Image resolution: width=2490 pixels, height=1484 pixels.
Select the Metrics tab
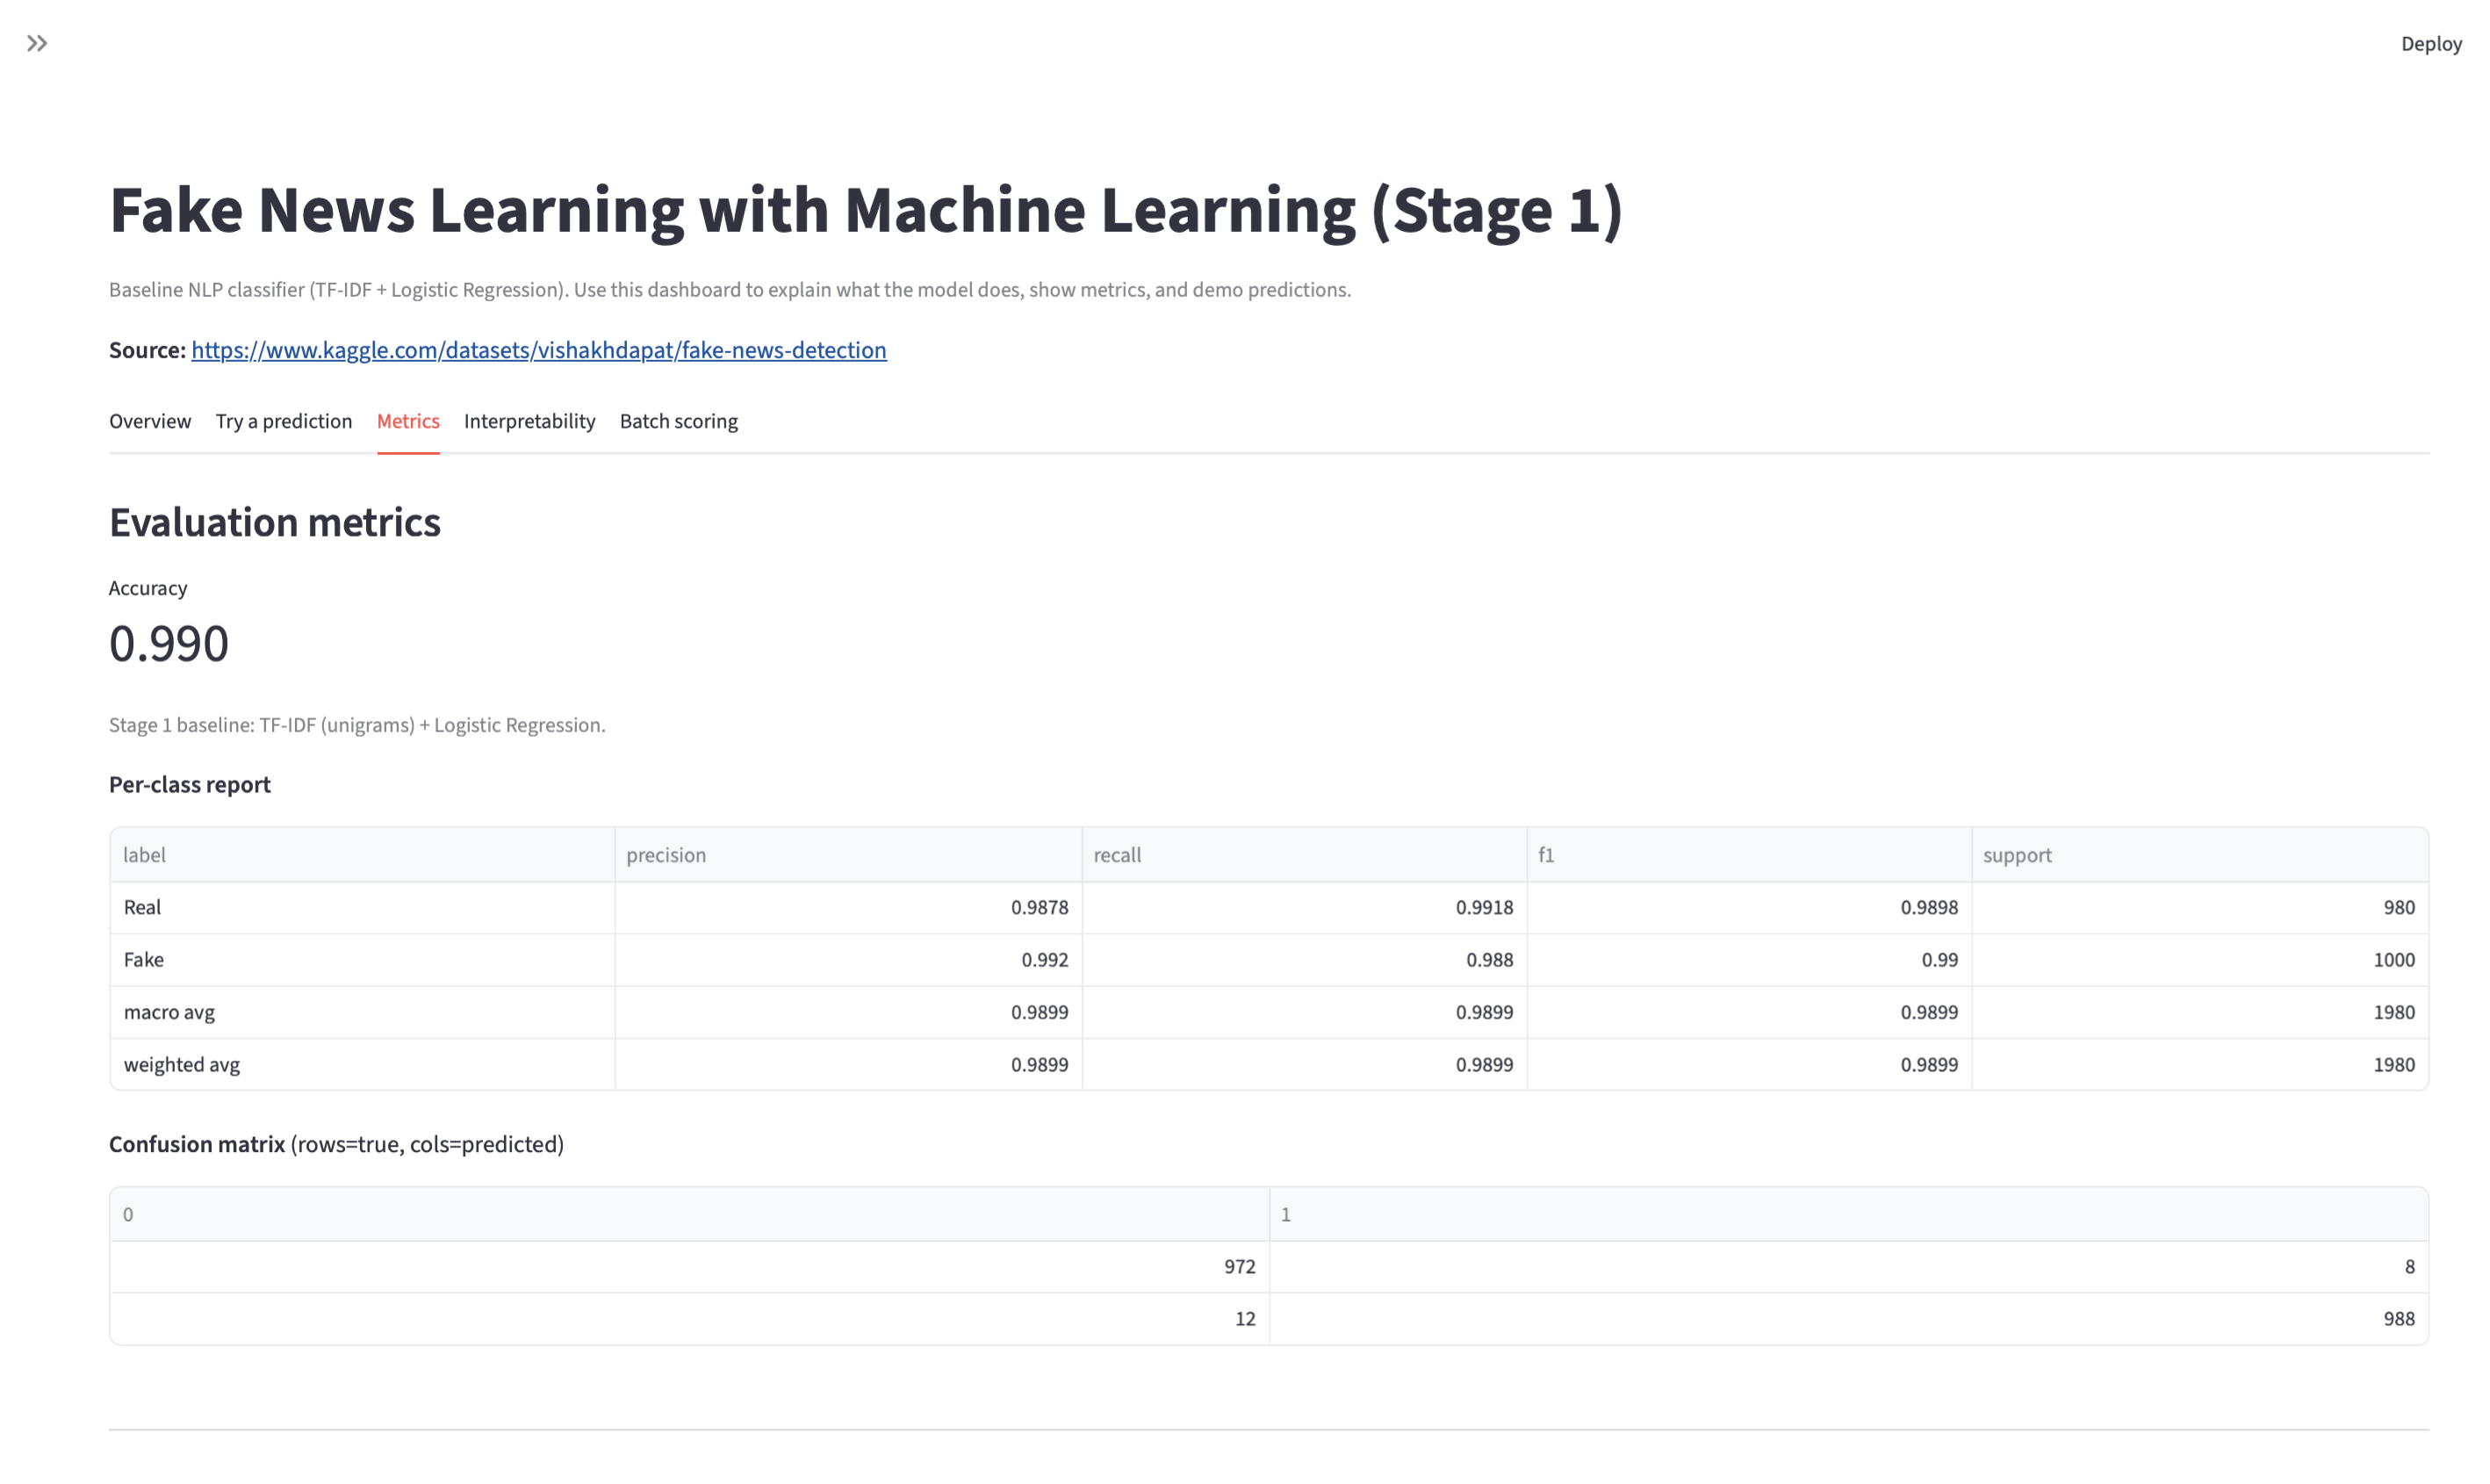point(408,421)
